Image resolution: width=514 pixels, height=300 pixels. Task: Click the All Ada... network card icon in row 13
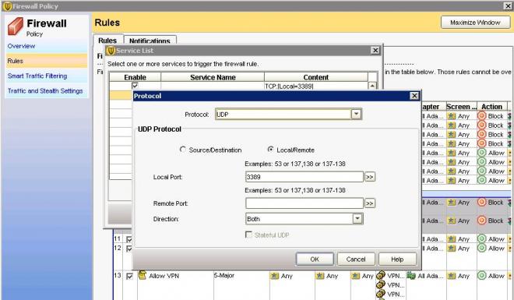click(x=411, y=276)
